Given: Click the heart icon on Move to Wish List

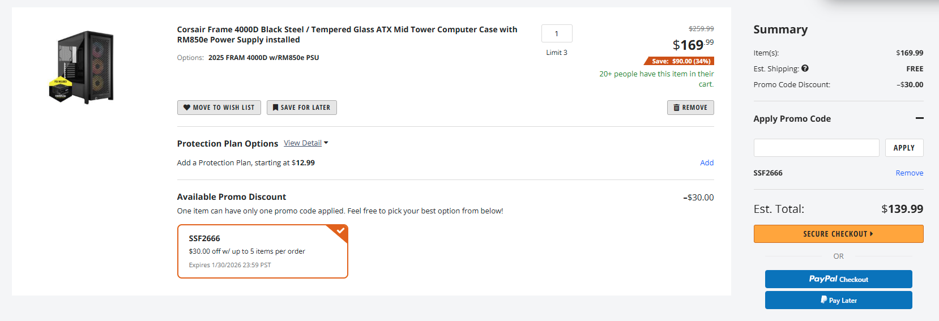Looking at the screenshot, I should tap(187, 108).
